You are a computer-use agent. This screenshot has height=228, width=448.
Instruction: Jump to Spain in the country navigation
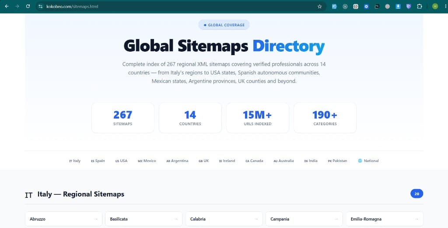click(98, 161)
